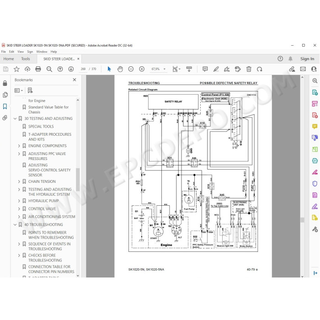Expand the CONTROL VALVE bookmark
Image resolution: width=320 pixels, height=320 pixels.
[19, 209]
